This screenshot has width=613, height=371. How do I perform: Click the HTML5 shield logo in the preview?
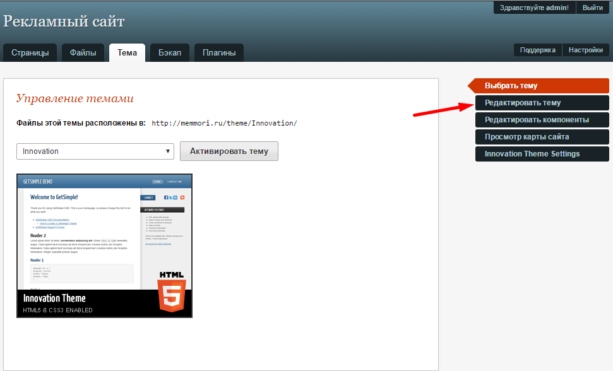point(172,291)
